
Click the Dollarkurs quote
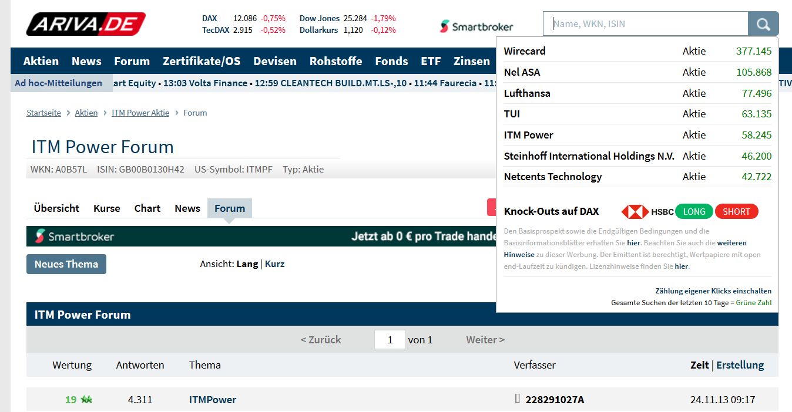[x=348, y=30]
